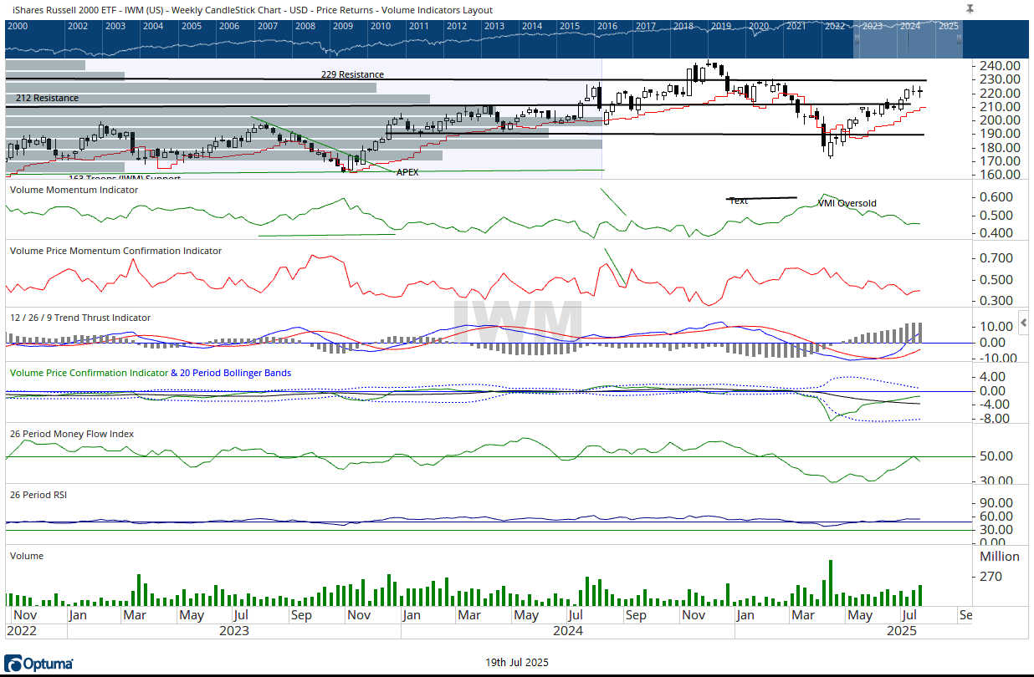
Task: Select the APEX annotation on the chart
Action: coord(407,171)
